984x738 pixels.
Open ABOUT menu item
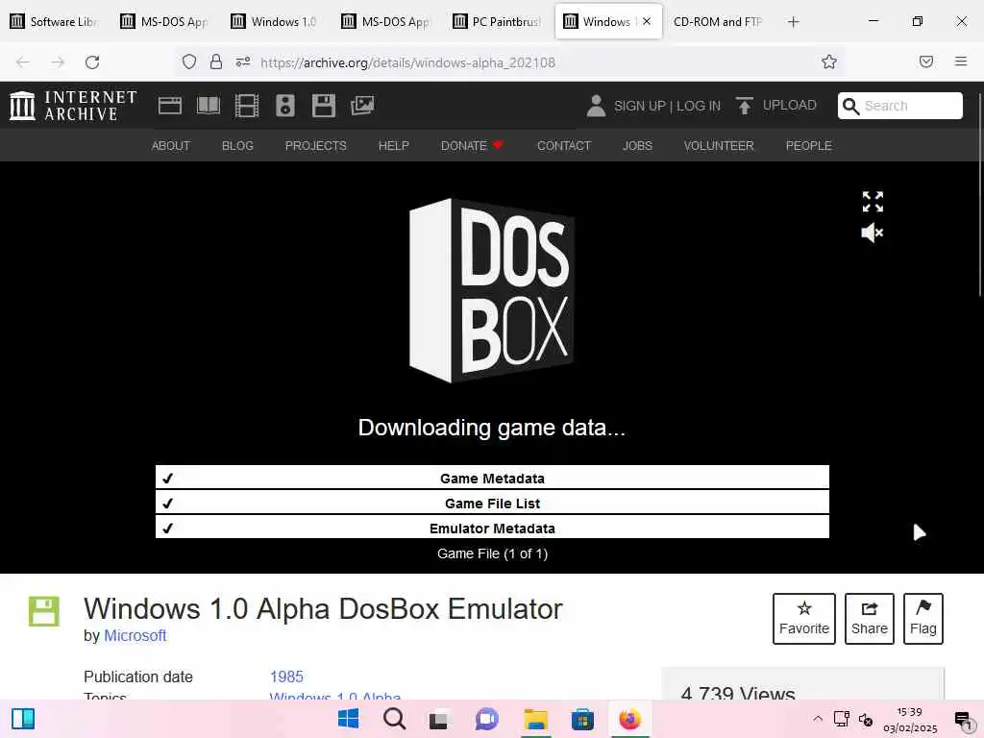(171, 146)
